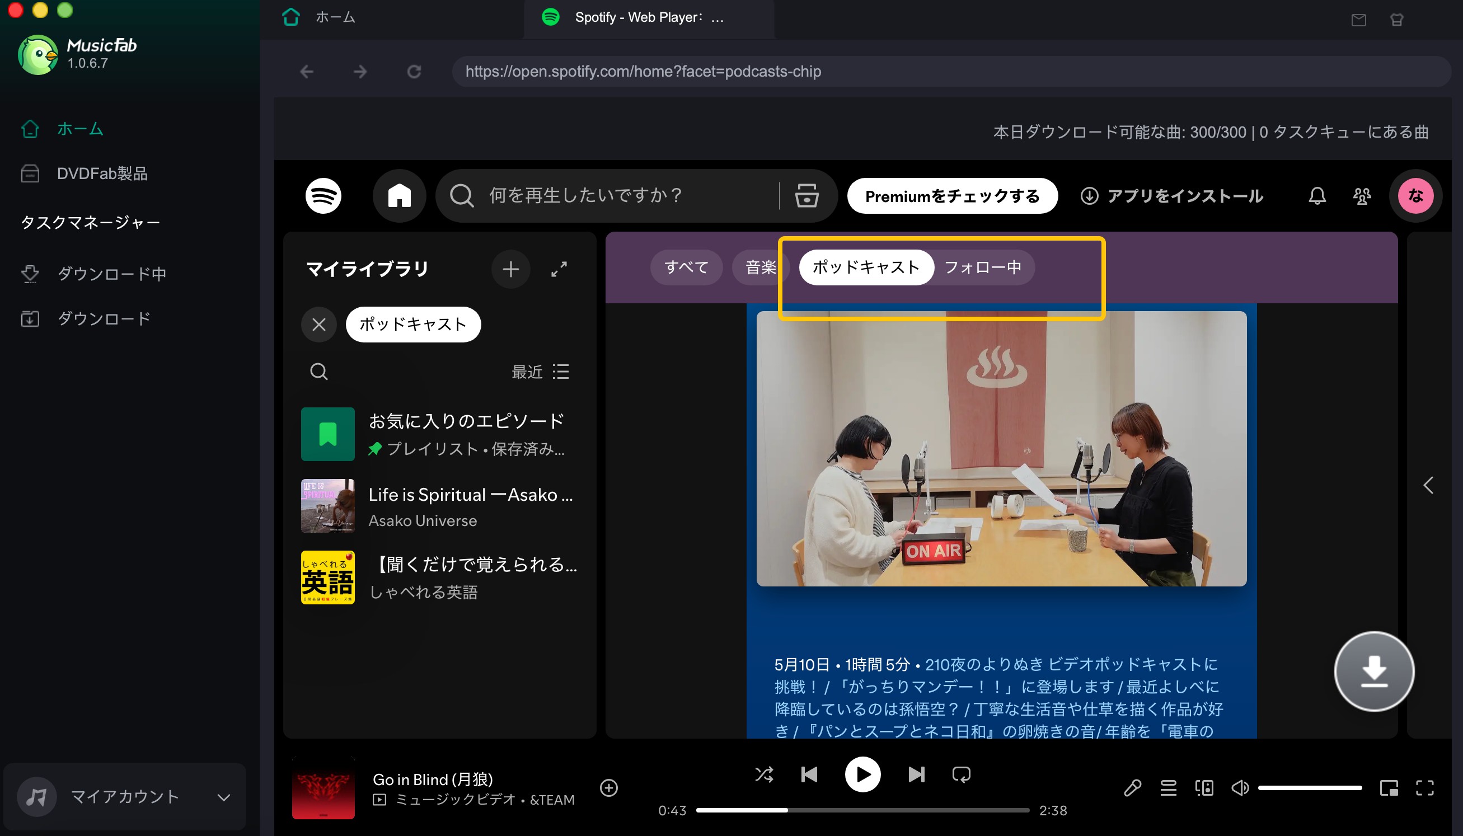The width and height of the screenshot is (1463, 836).
Task: Click アプリをインストール link
Action: [x=1171, y=196]
